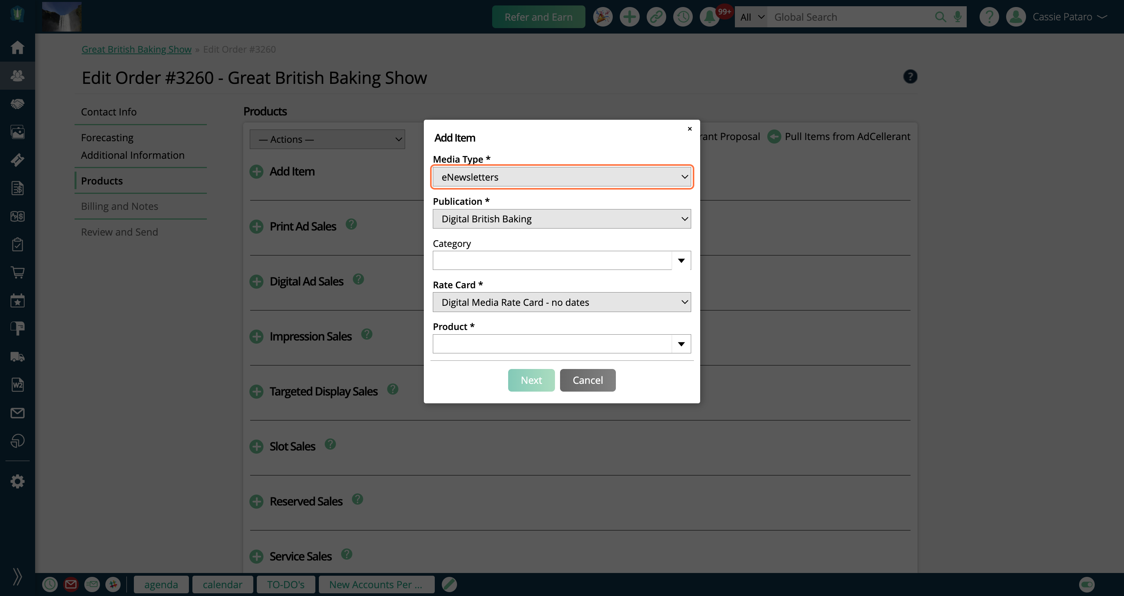Open the mail envelope sidebar icon
The image size is (1124, 596).
coord(18,413)
